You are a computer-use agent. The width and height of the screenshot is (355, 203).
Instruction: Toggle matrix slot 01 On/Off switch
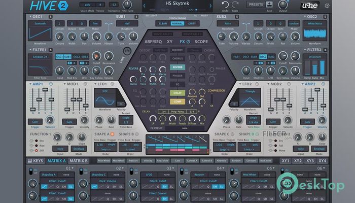(31, 172)
